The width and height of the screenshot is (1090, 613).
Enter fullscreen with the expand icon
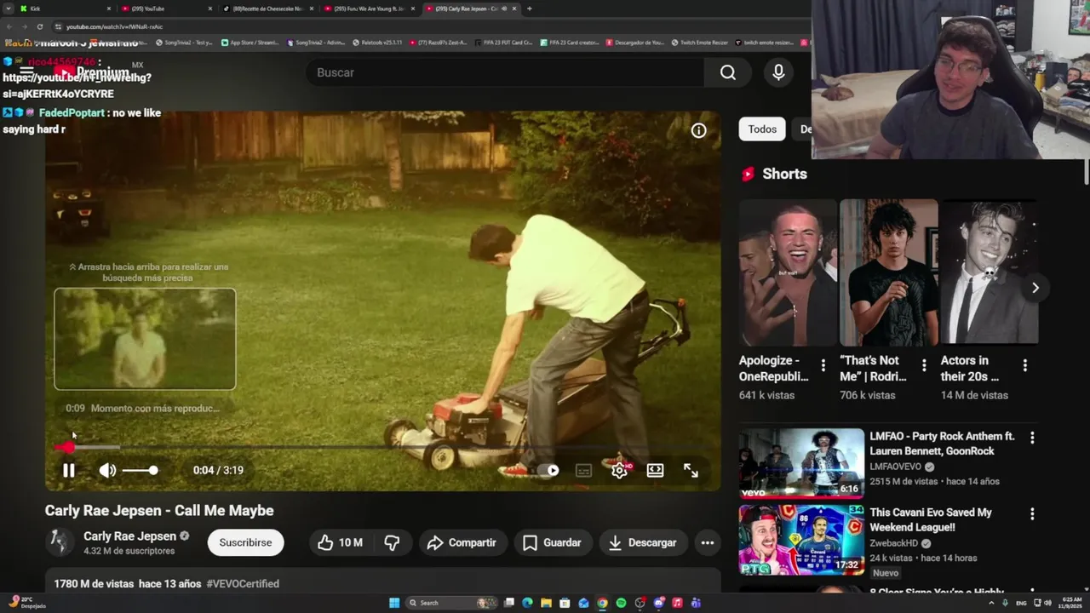(691, 470)
